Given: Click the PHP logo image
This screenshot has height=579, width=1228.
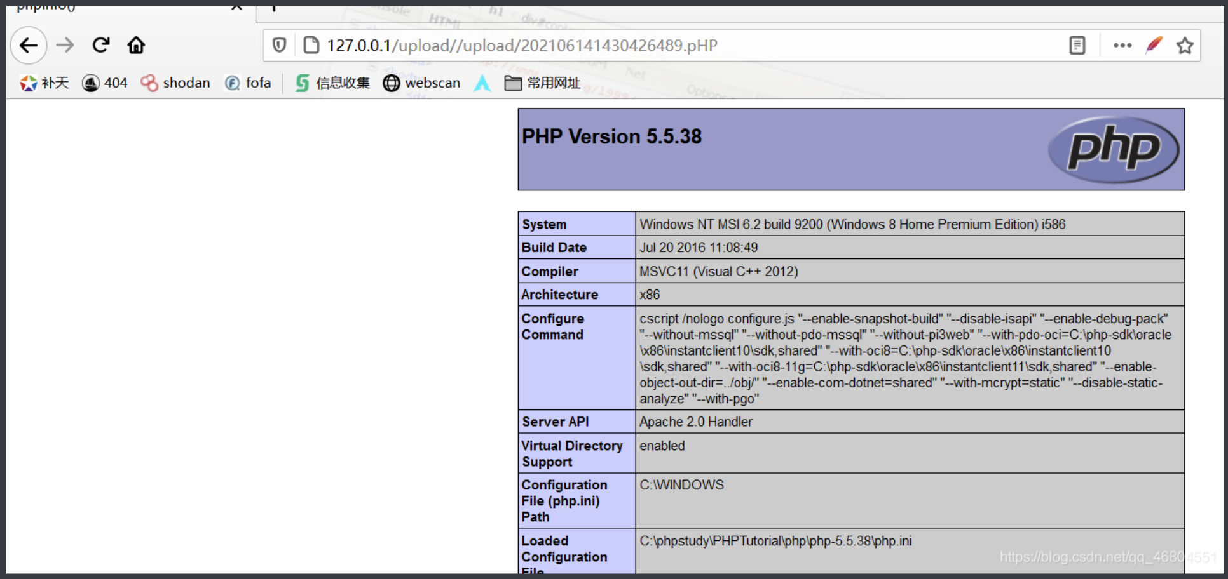Looking at the screenshot, I should point(1114,150).
